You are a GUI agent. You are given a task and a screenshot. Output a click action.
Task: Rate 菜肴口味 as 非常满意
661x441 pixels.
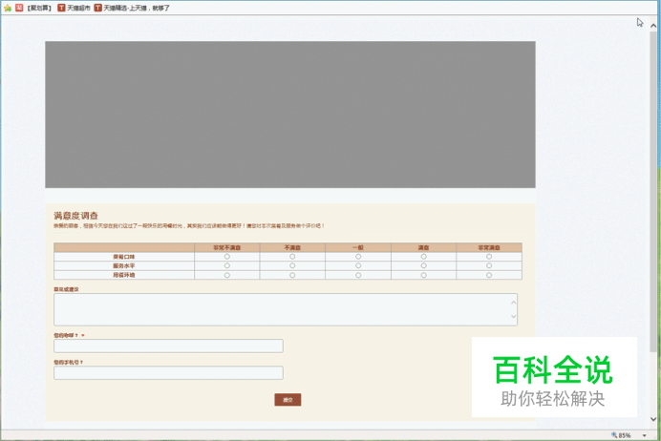coord(489,257)
